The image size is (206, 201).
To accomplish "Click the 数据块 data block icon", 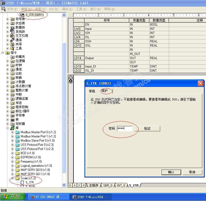I will [x=12, y=28].
